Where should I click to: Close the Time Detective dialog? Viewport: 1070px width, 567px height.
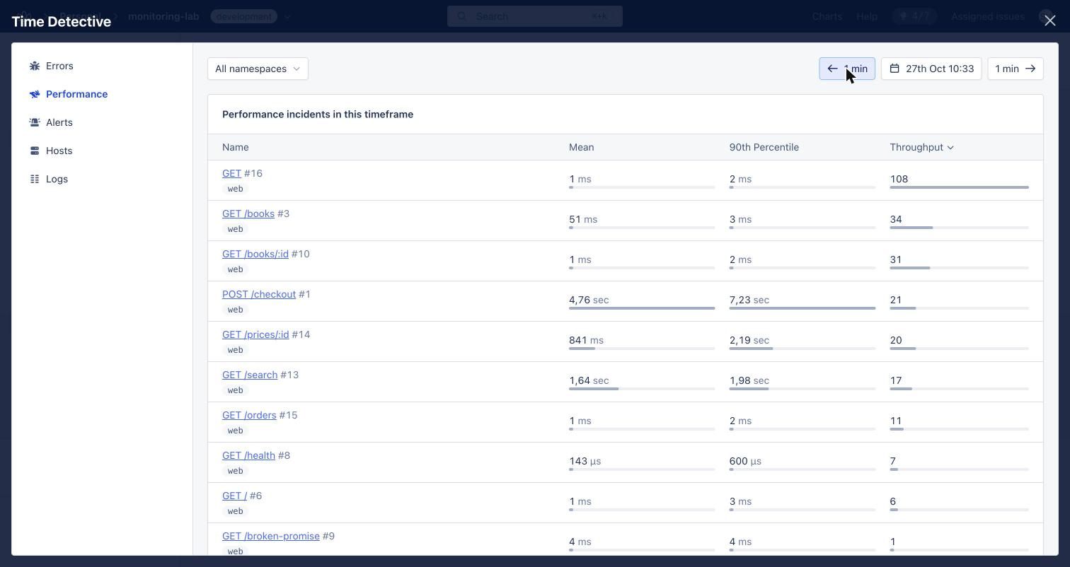click(x=1049, y=21)
